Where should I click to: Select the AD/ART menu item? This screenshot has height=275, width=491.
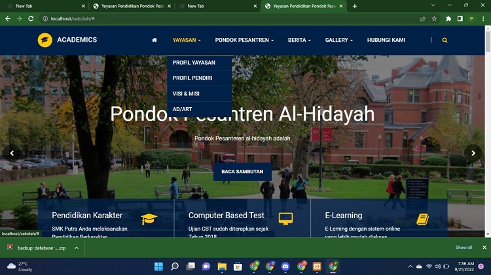click(182, 108)
